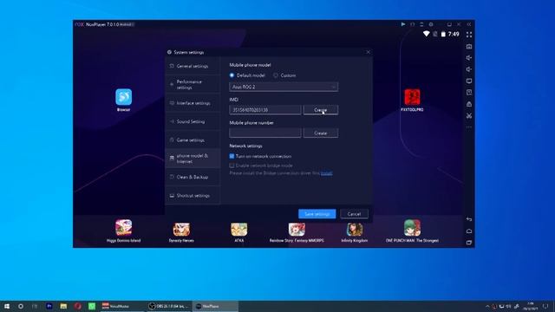Image resolution: width=555 pixels, height=312 pixels.
Task: Open the Shortcut settings tab
Action: pos(193,195)
